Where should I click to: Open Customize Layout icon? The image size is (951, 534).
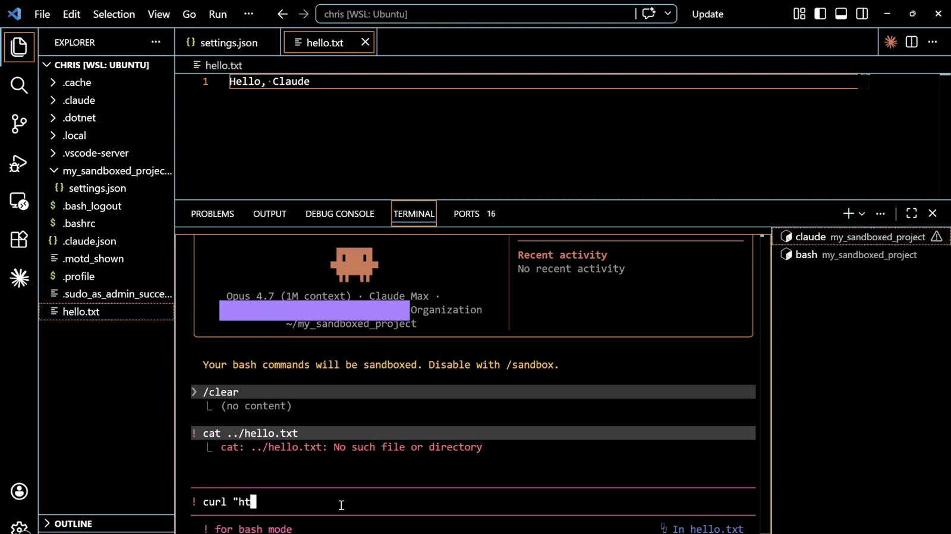[799, 14]
